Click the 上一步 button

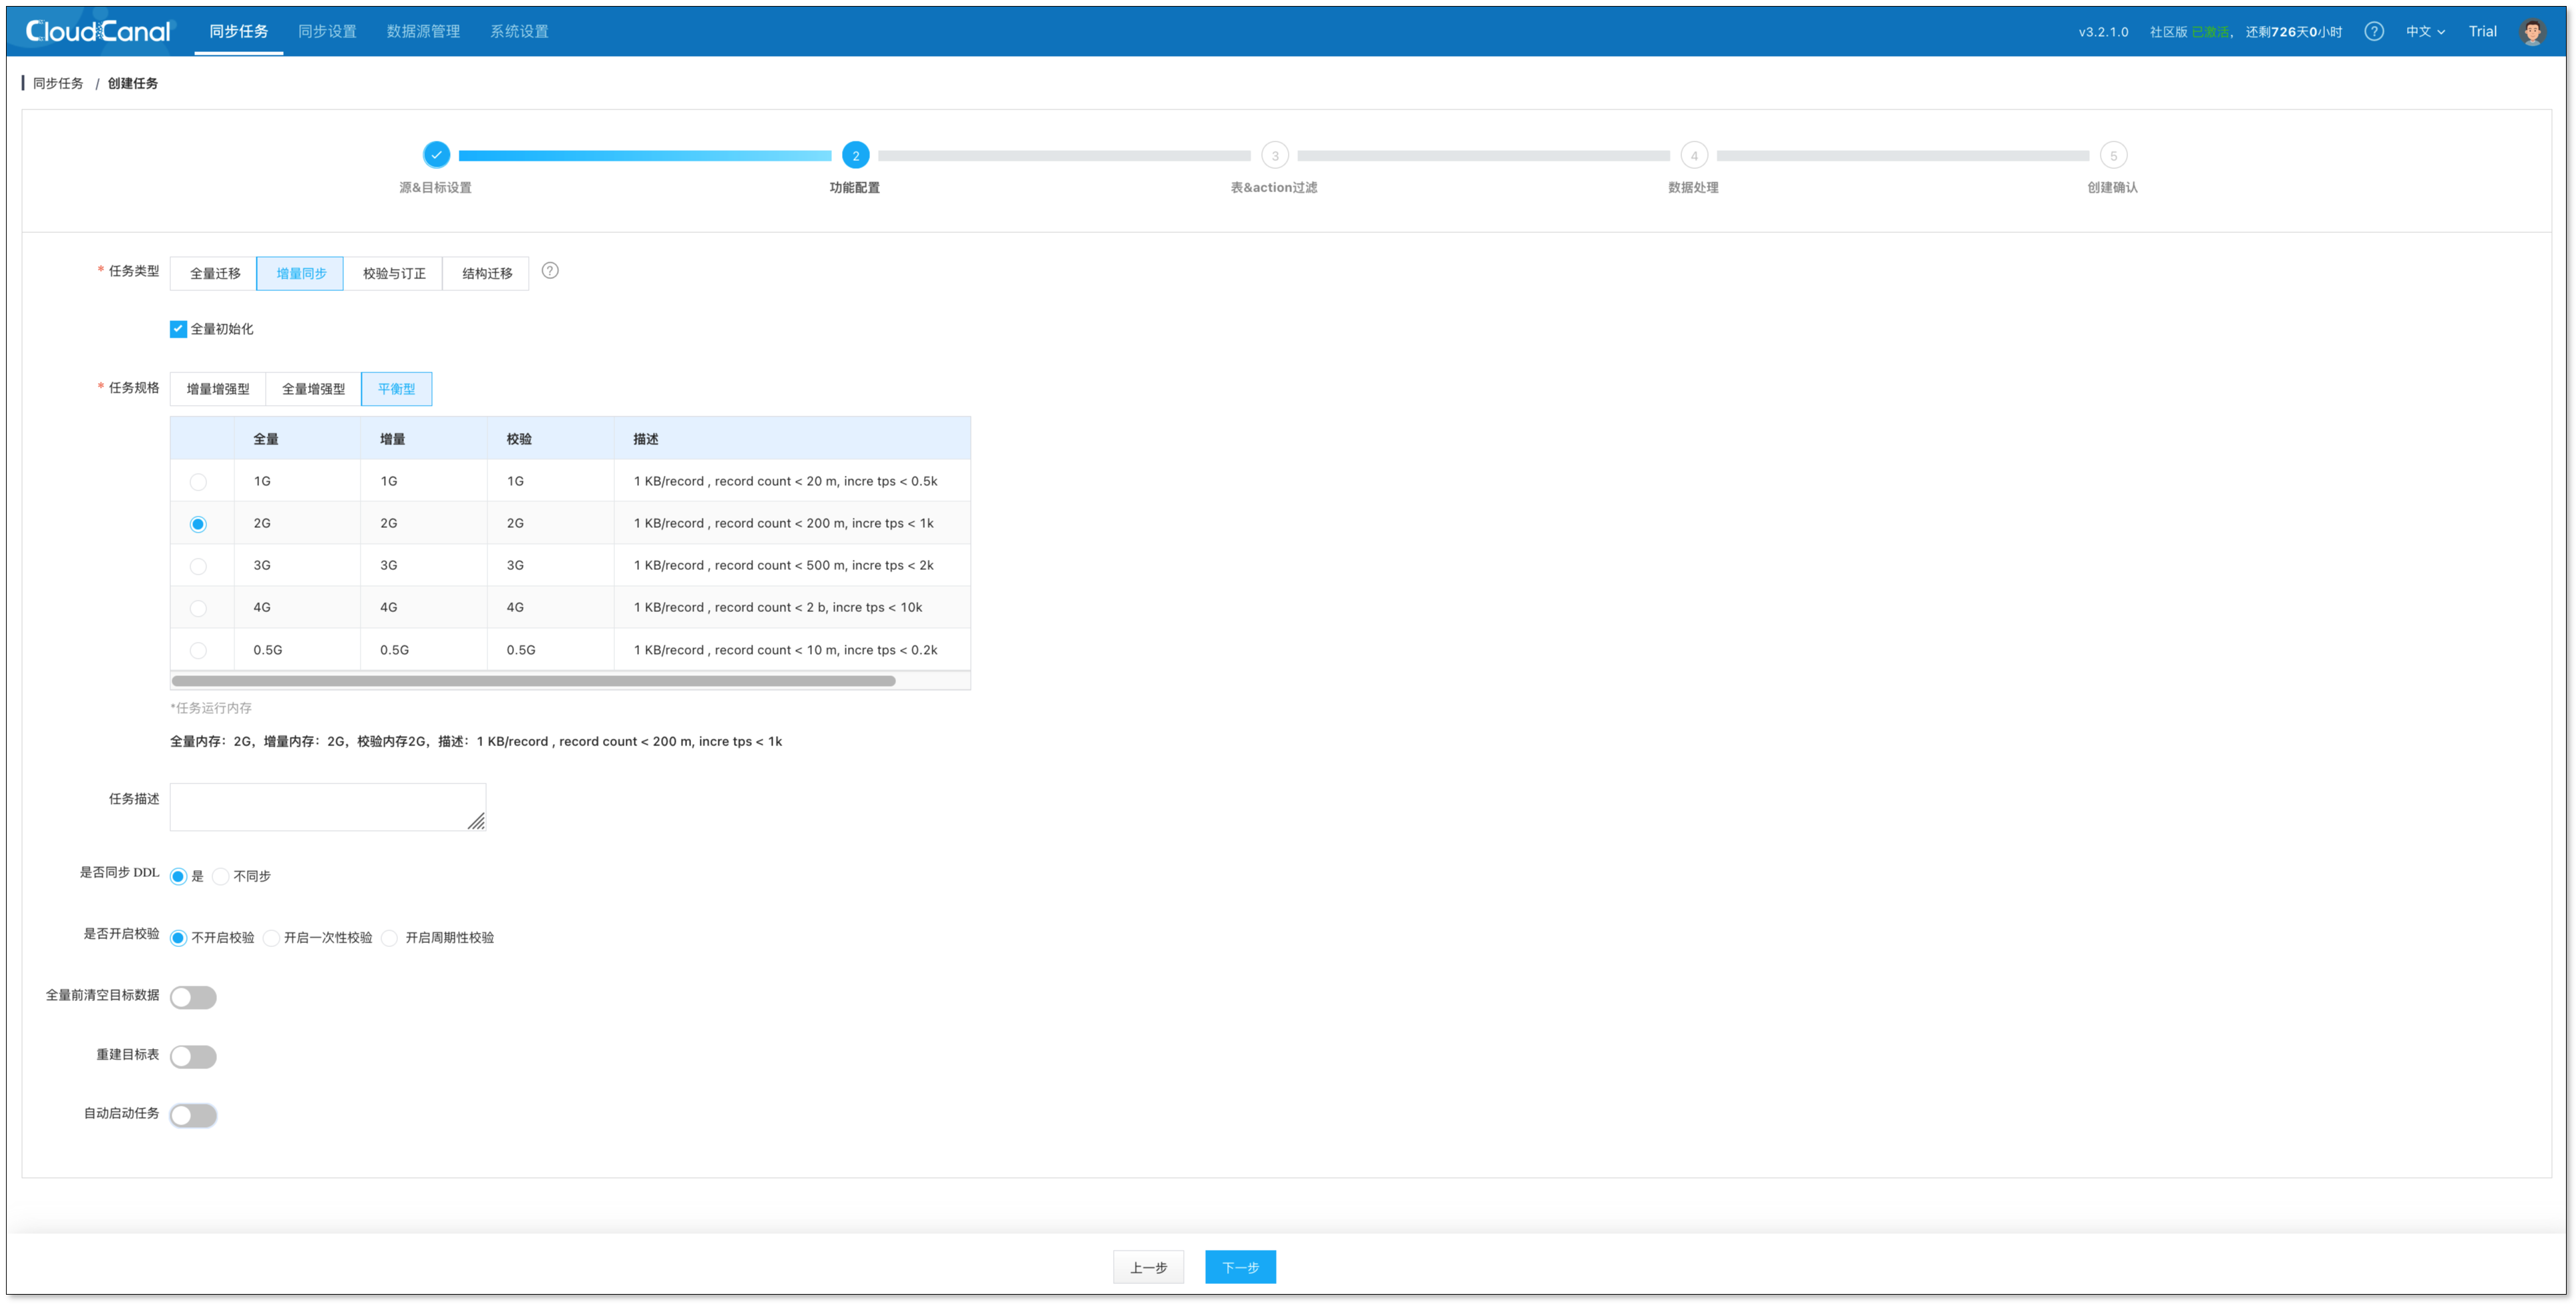coord(1148,1267)
